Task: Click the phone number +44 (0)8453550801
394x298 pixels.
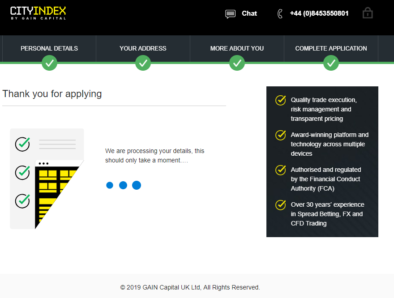Action: tap(319, 13)
